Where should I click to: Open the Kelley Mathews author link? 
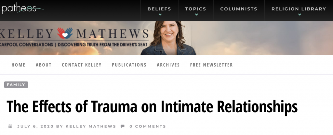coord(91,126)
